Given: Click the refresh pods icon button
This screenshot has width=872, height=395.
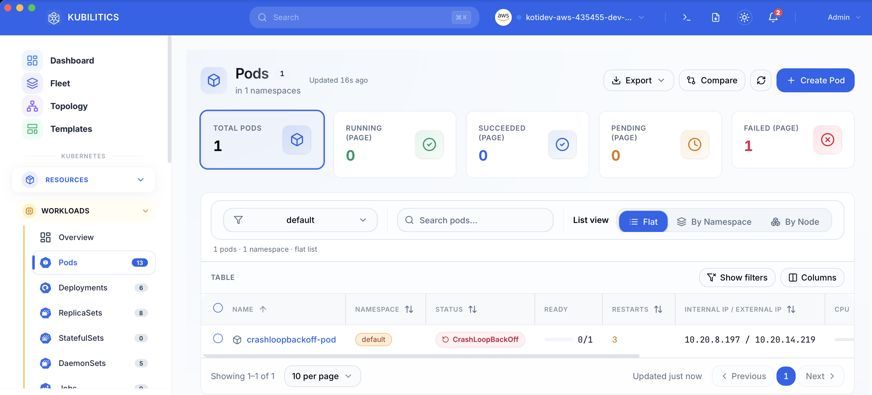Looking at the screenshot, I should tap(761, 80).
